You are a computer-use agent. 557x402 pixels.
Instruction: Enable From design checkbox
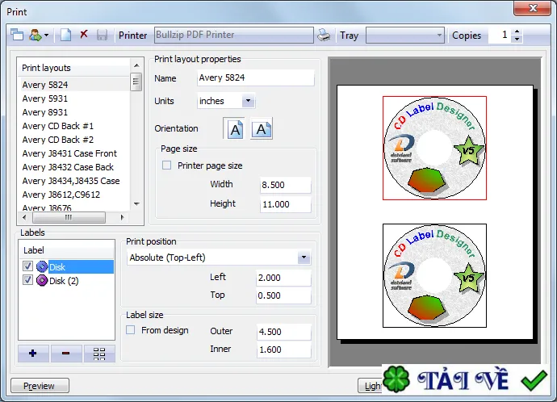coord(130,330)
